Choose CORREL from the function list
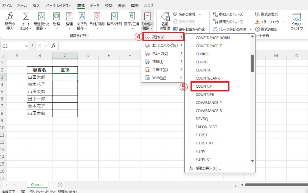The height and width of the screenshot is (193, 308). [202, 54]
